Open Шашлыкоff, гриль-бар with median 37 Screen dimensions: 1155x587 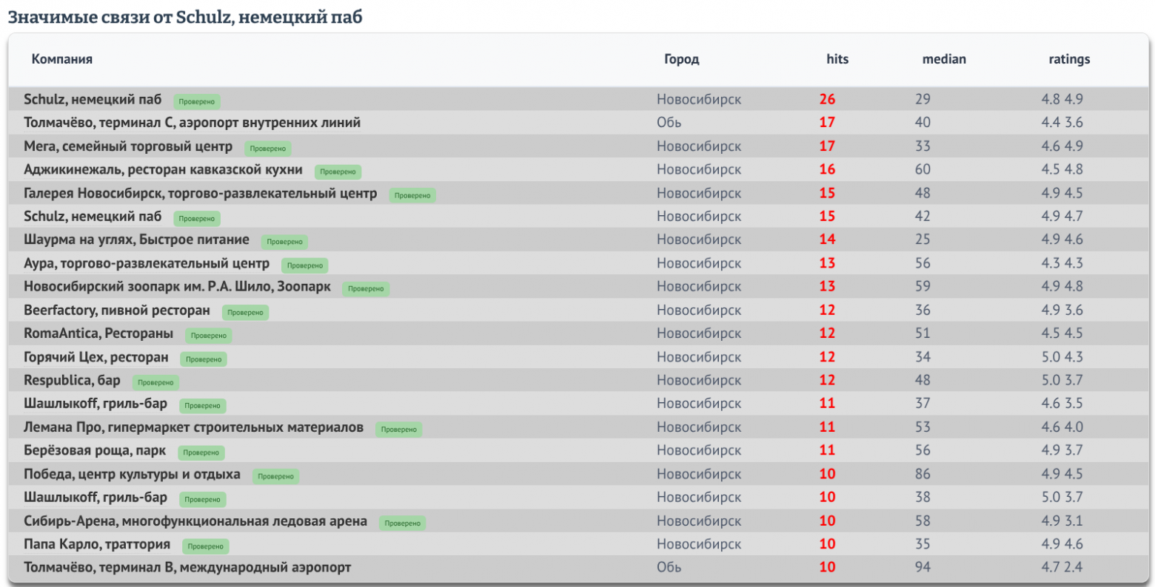(x=96, y=404)
